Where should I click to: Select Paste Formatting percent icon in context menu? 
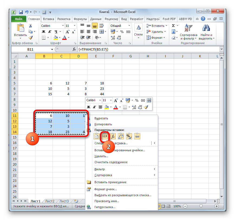tap(129, 136)
